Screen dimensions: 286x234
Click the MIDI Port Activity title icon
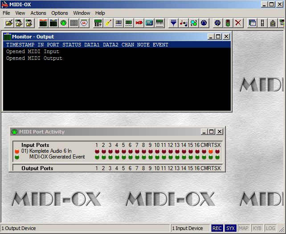pyautogui.click(x=14, y=132)
